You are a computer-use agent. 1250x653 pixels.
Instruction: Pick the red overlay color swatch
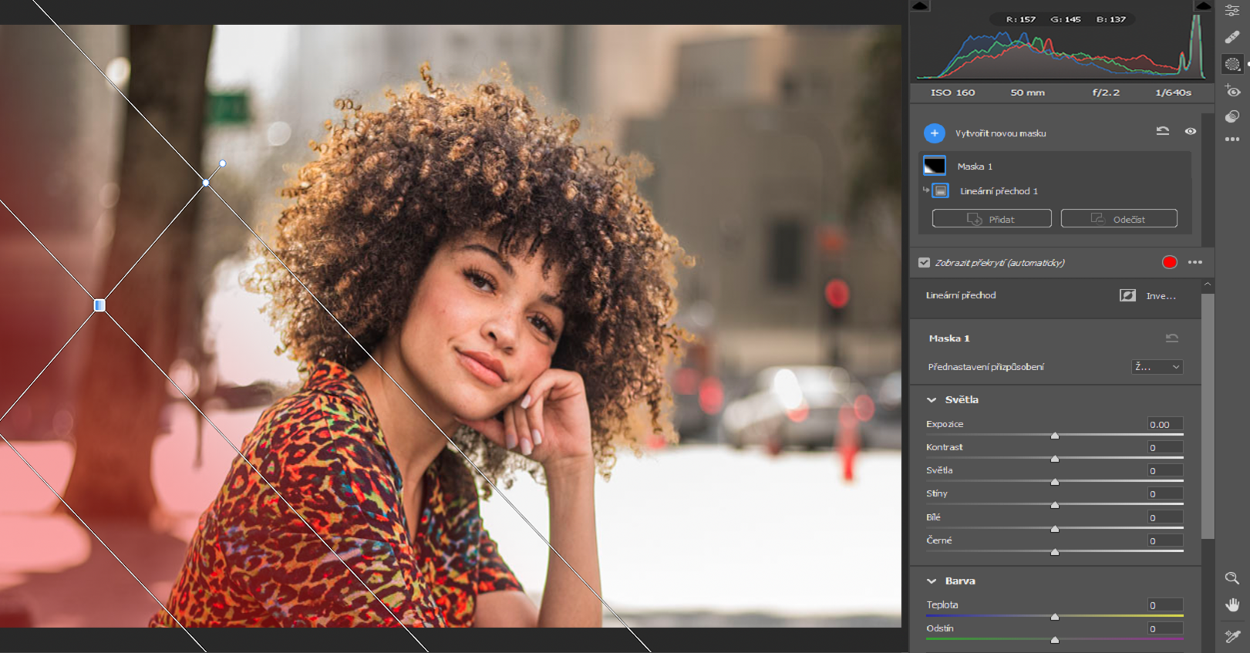1170,262
